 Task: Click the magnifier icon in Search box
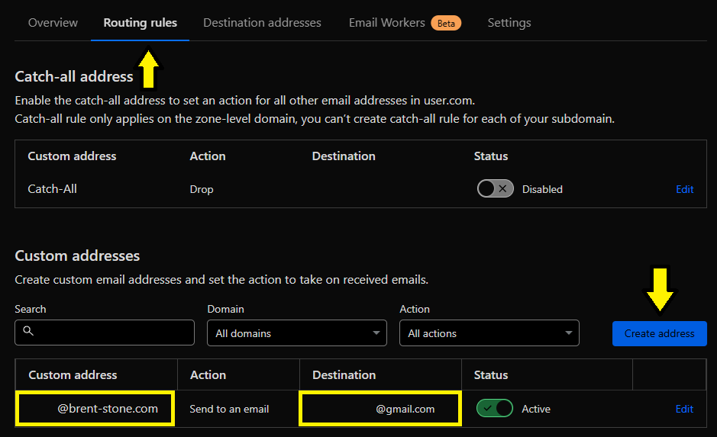(29, 332)
